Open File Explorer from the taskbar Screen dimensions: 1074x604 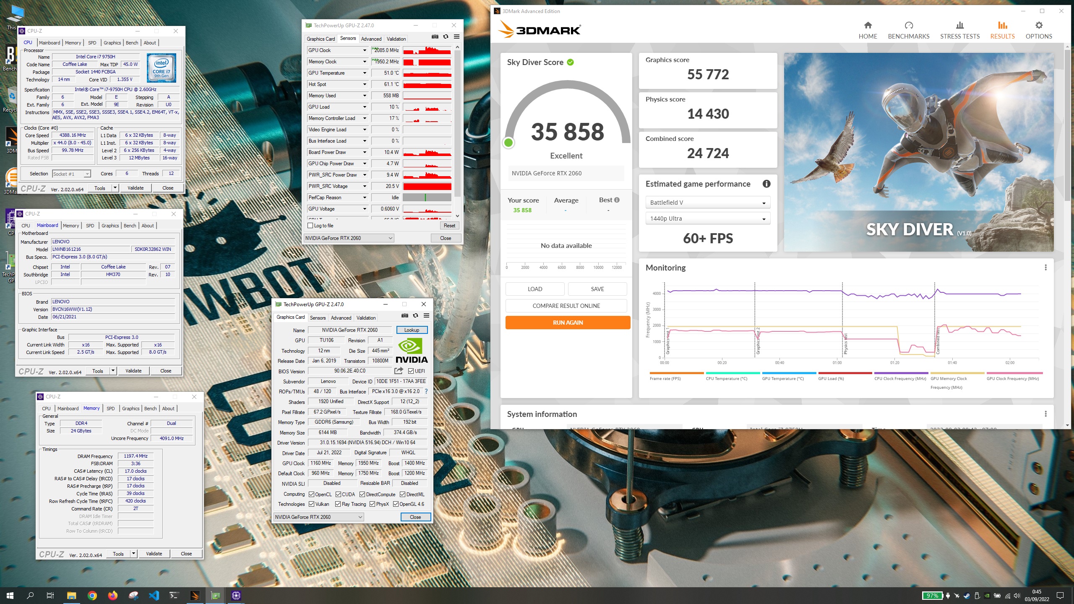72,596
